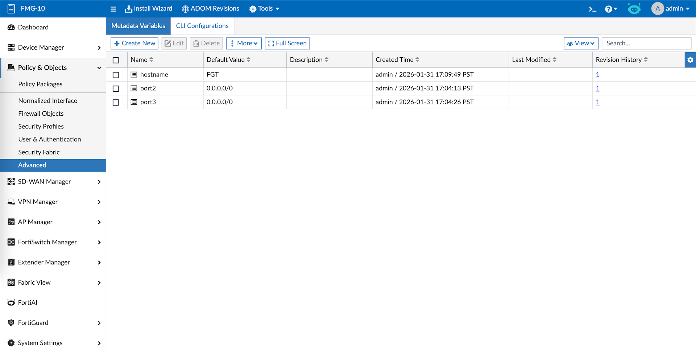Open the help question mark menu
This screenshot has height=351, width=696.
coord(610,9)
